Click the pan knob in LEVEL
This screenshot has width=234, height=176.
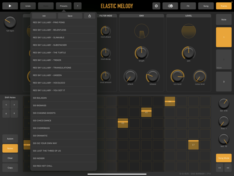click(x=189, y=53)
